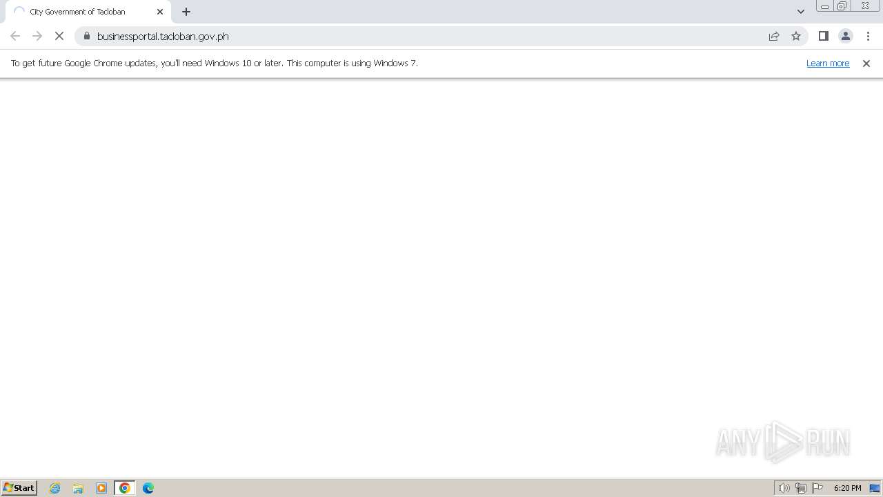Open the Learn more link

[828, 63]
